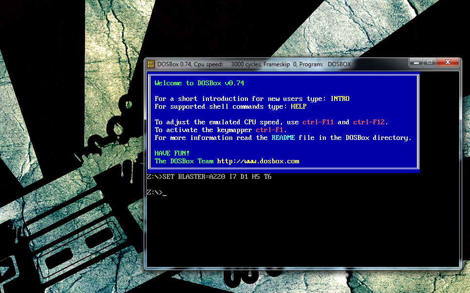Screen dimensions: 470x293
Task: Click "Frameskip 0" in the title bar
Action: click(280, 64)
